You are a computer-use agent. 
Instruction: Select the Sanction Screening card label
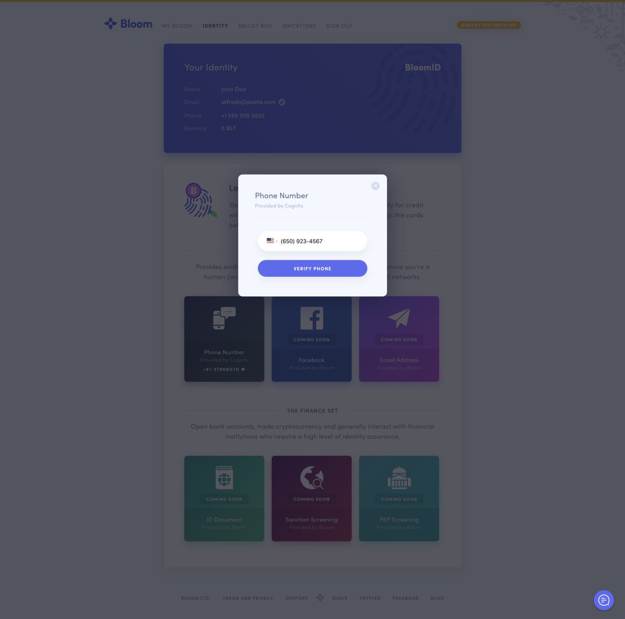[311, 519]
